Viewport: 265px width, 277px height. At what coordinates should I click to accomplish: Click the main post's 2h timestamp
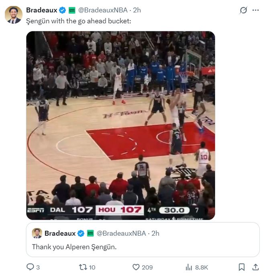point(137,10)
